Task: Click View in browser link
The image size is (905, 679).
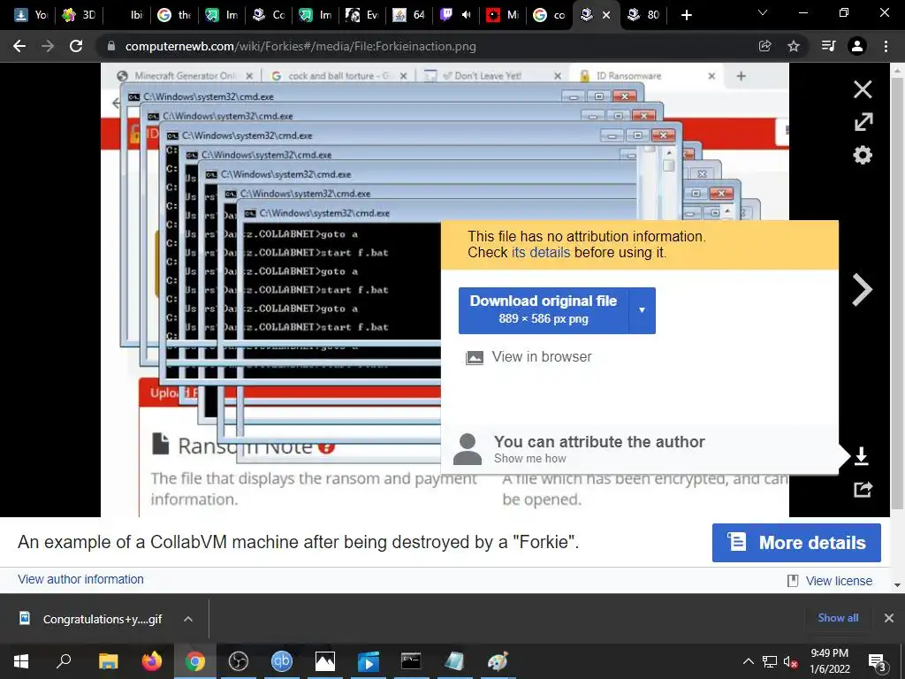Action: (542, 357)
